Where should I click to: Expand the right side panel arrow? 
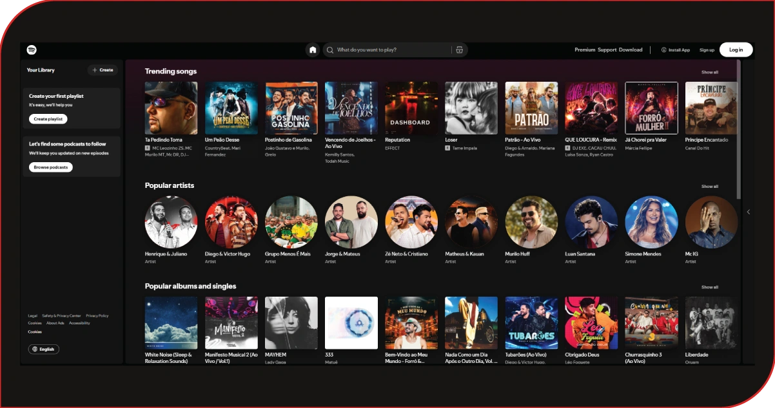click(748, 212)
